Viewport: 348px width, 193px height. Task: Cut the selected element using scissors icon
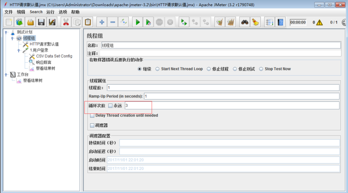[x=66, y=22]
